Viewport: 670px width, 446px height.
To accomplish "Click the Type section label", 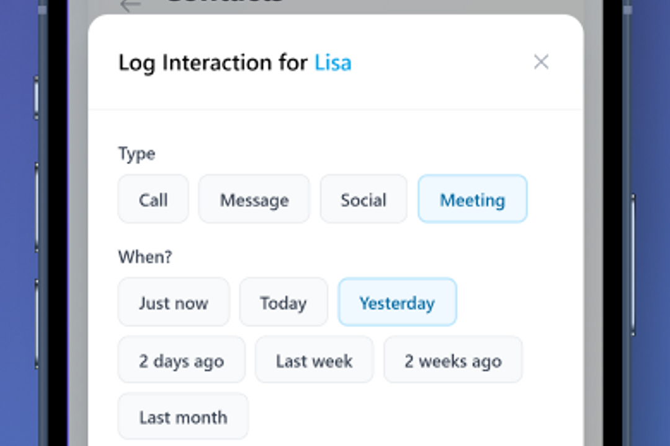I will [136, 154].
